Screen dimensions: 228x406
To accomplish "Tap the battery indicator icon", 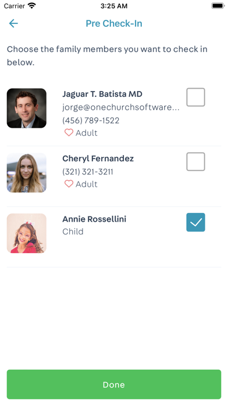I will [218, 6].
